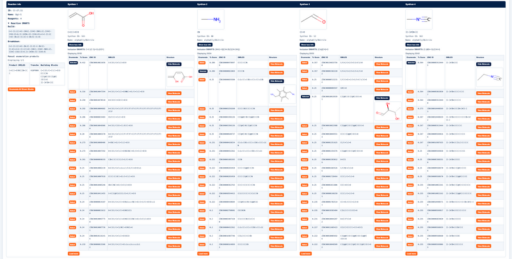Viewport: 512px width, 259px height.
Task: Hide the molecule shown in Synthon 1 table
Action: 174,64
